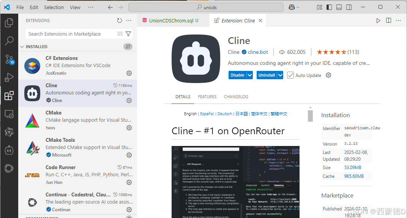This screenshot has width=407, height=218.
Task: Open the Search view in activity bar
Action: click(x=9, y=41)
